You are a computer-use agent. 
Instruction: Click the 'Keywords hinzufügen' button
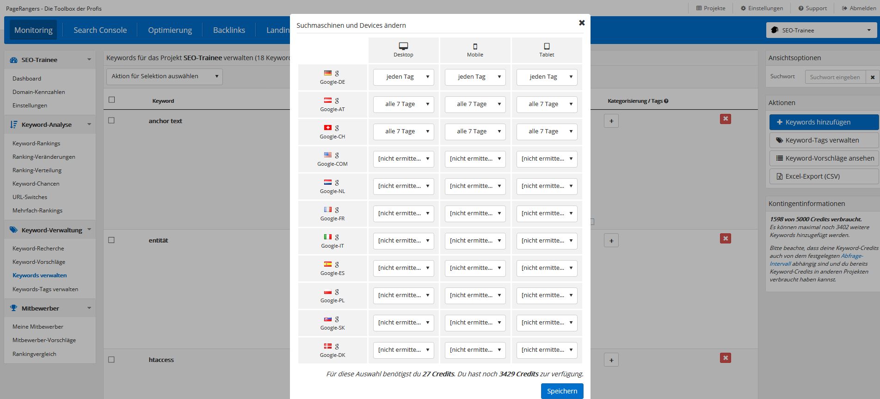(824, 122)
